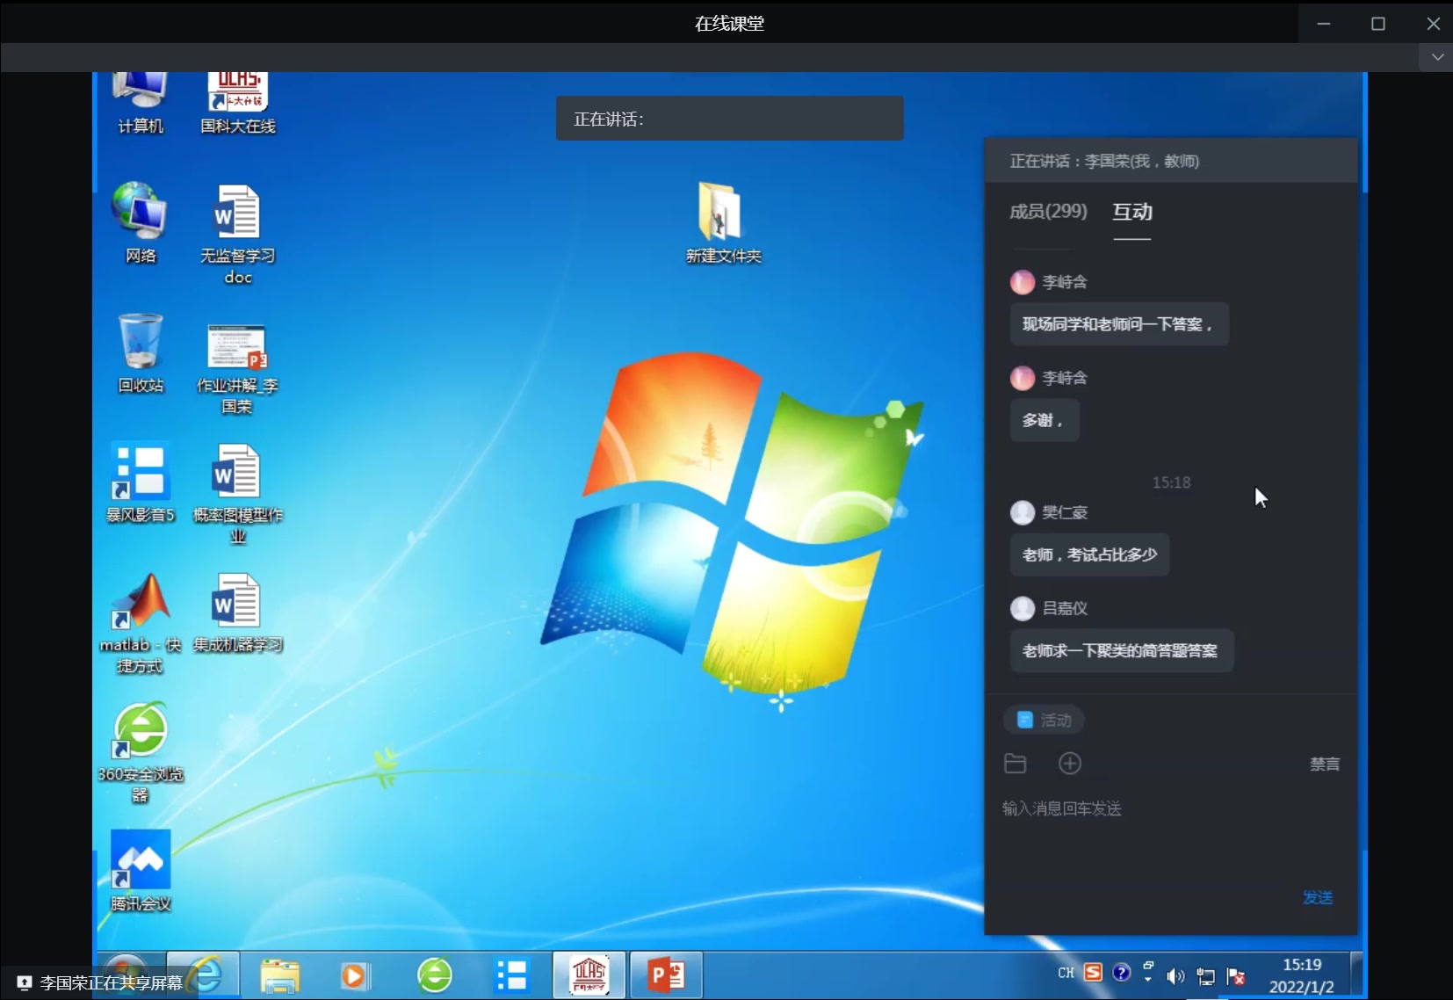Click the 李国荣正在共享屏幕 sharing status label
The image size is (1453, 1000).
(99, 982)
